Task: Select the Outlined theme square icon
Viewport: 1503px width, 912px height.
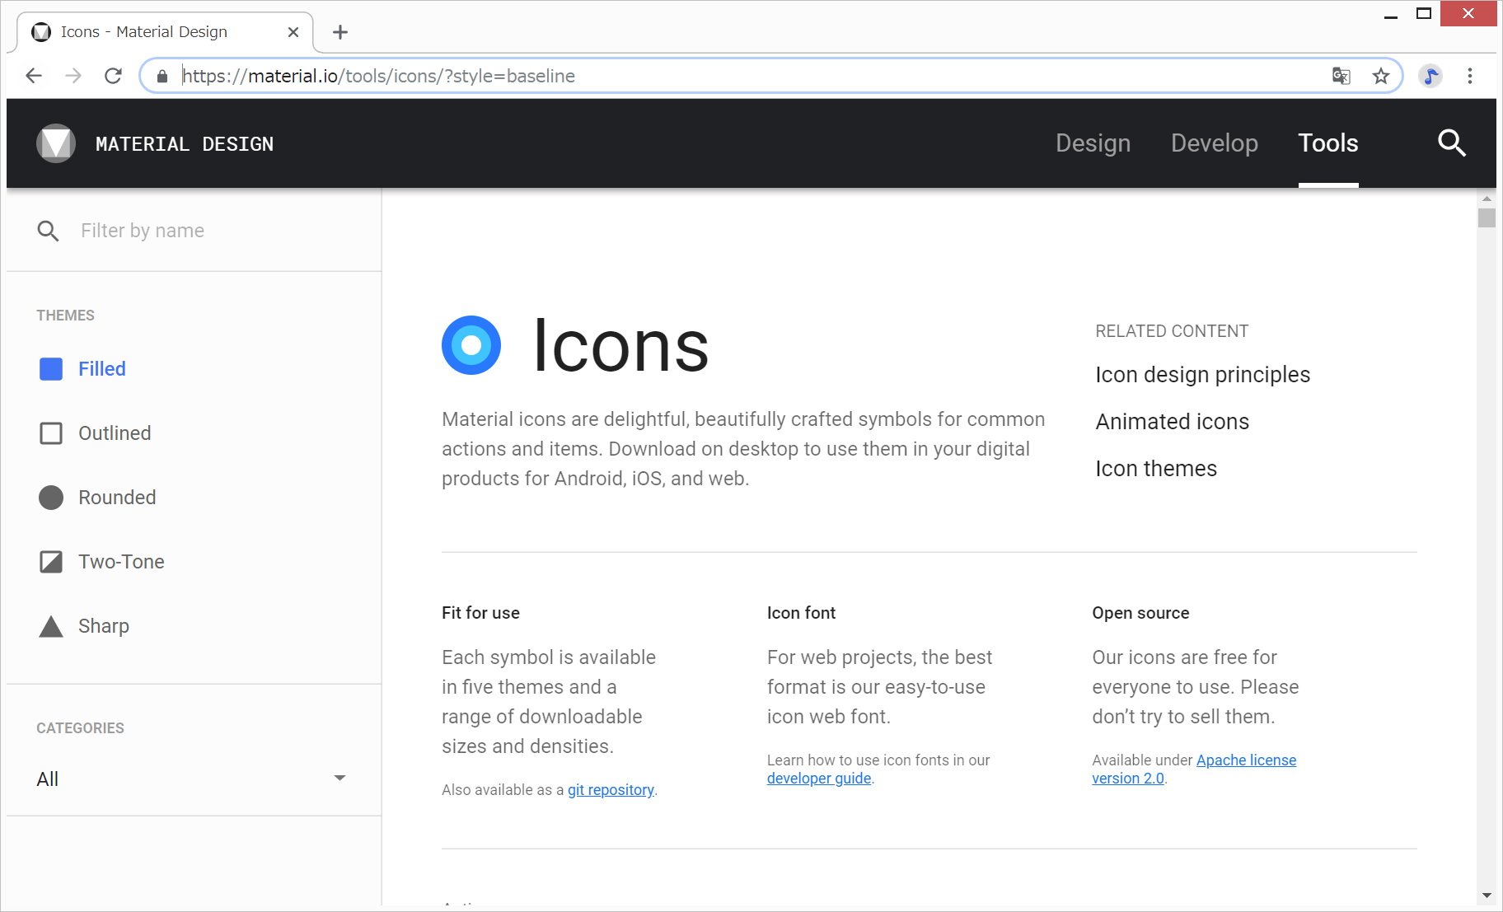Action: (51, 433)
